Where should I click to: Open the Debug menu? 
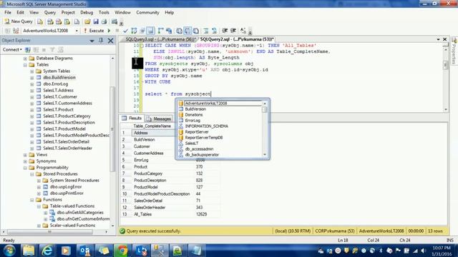[x=87, y=13]
